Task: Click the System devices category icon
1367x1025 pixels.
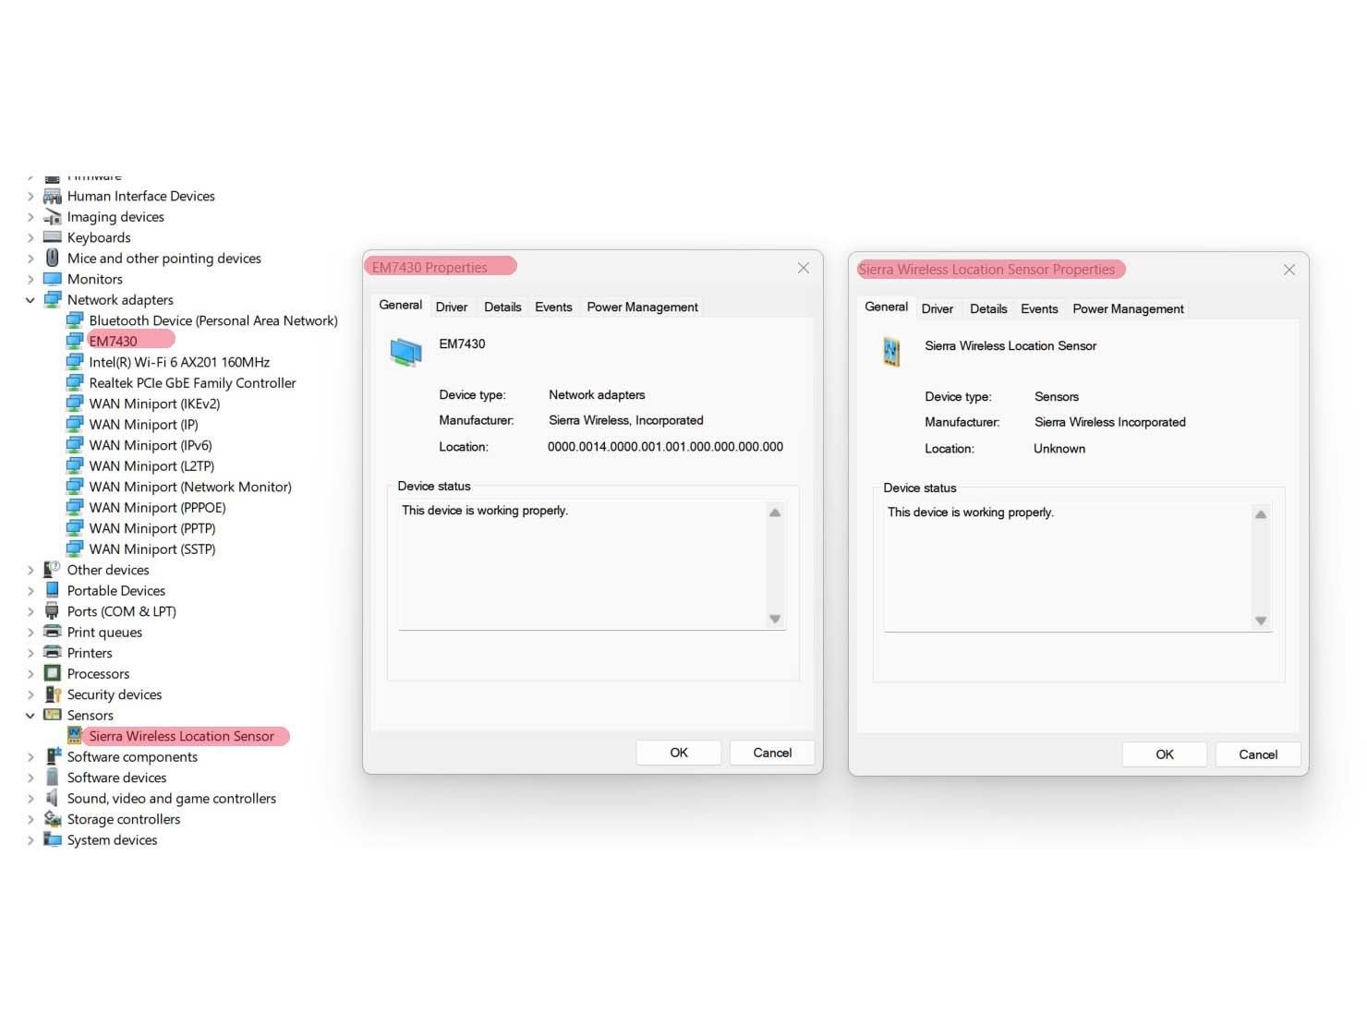Action: tap(53, 840)
